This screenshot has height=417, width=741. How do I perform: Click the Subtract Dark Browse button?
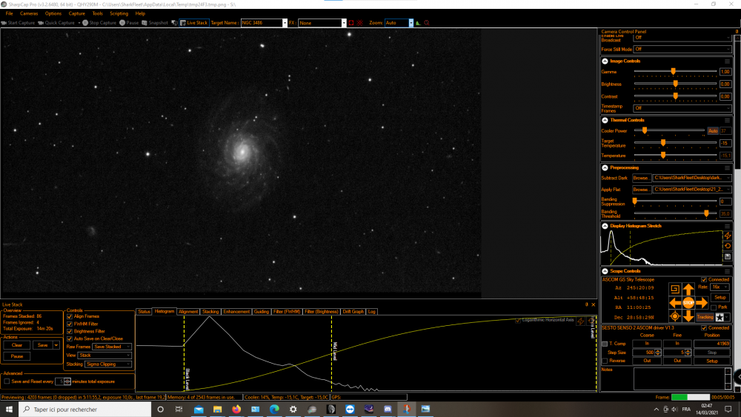coord(641,178)
